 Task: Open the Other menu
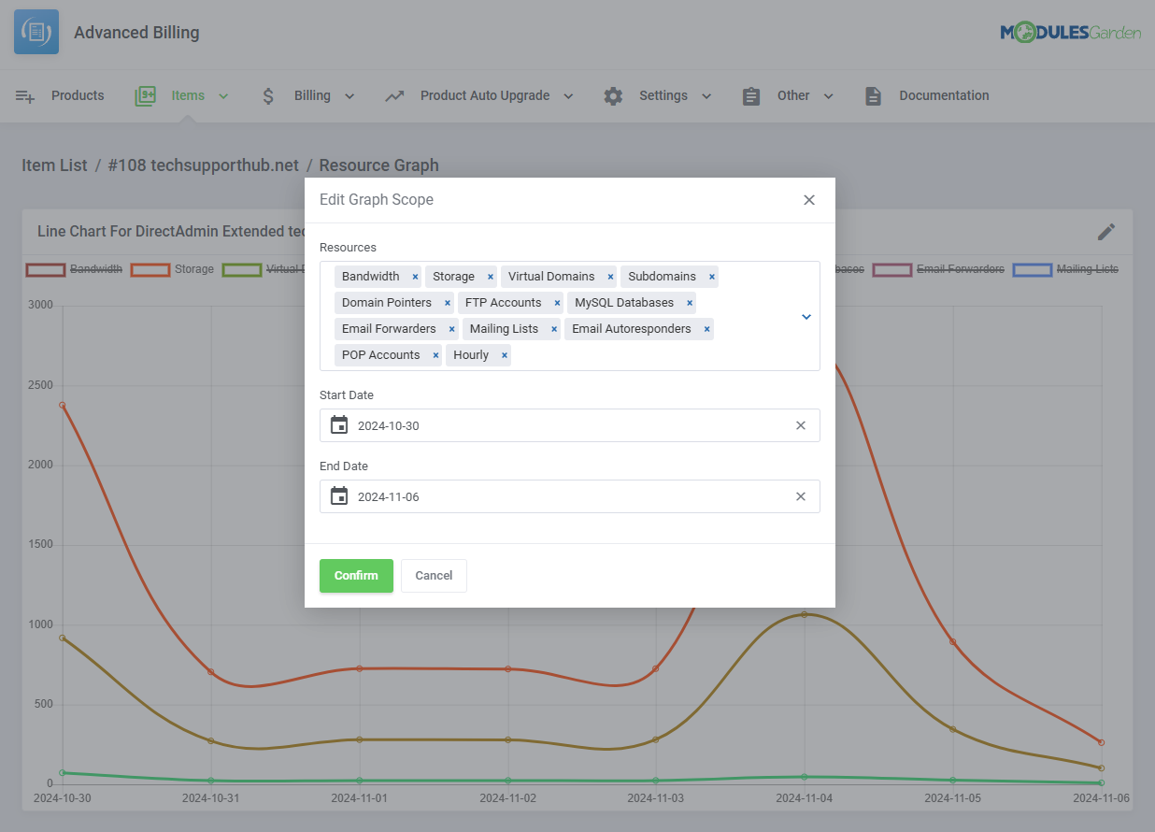point(792,94)
